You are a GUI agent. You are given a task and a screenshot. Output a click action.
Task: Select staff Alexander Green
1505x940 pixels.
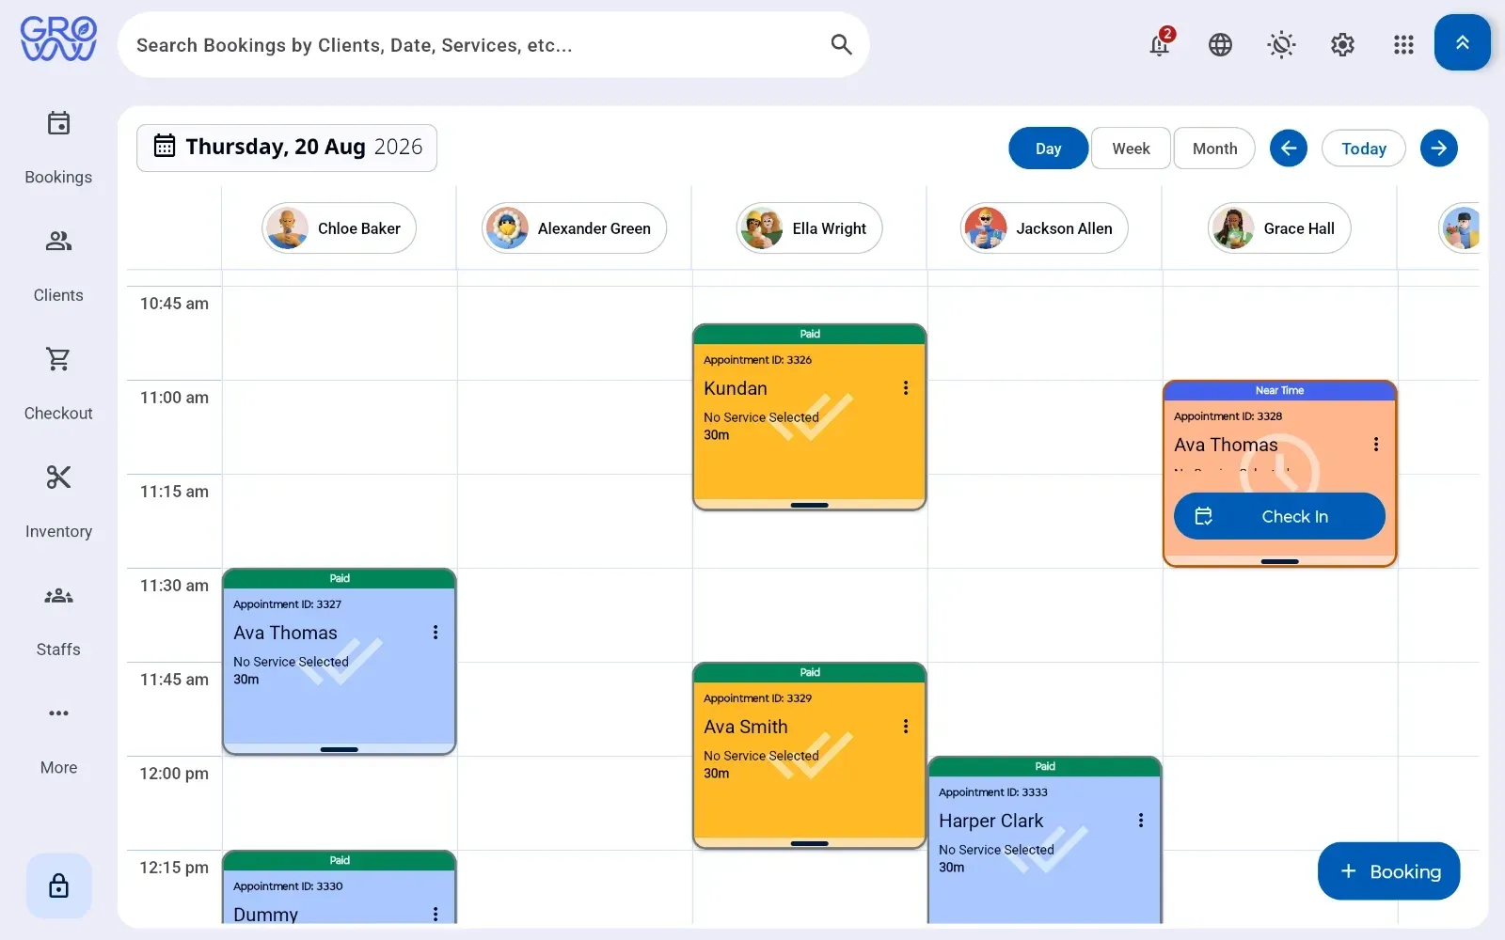click(574, 228)
